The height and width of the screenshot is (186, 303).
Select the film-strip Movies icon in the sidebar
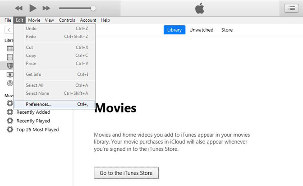point(10,57)
